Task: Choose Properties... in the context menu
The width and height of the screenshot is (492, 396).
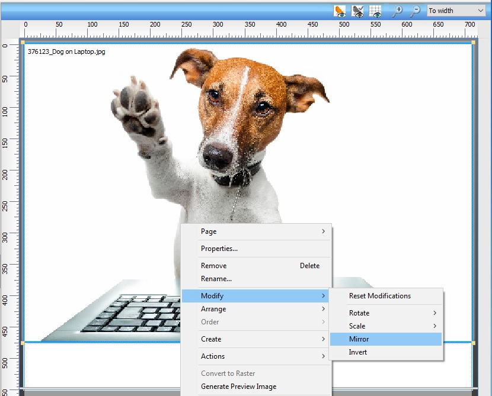Action: point(256,249)
